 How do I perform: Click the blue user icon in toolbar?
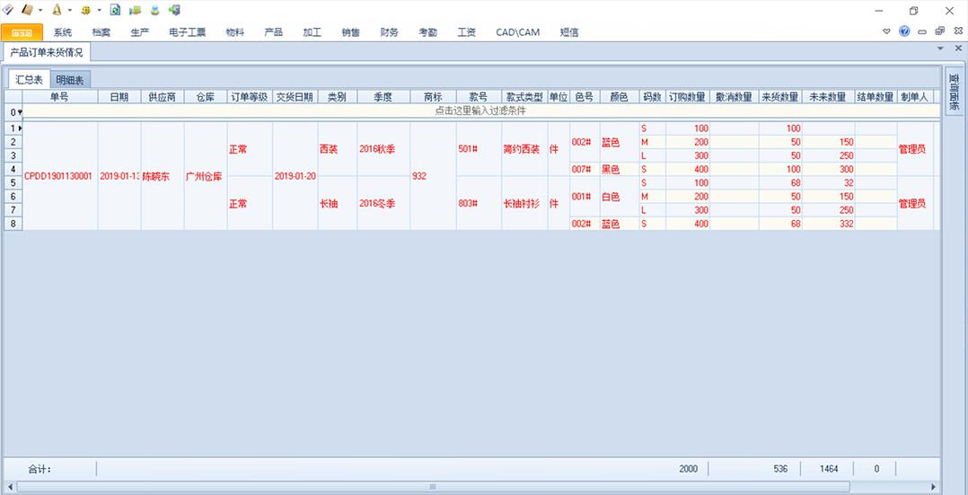pyautogui.click(x=154, y=10)
